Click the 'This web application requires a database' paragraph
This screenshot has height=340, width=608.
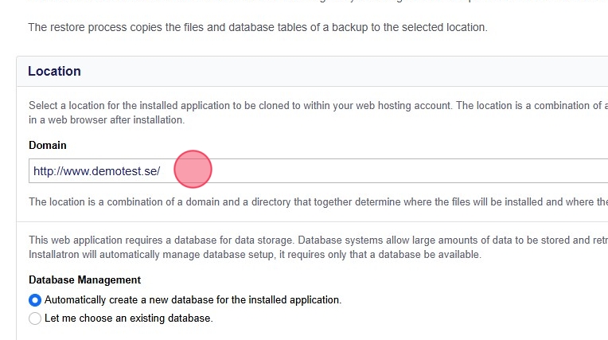click(x=159, y=240)
